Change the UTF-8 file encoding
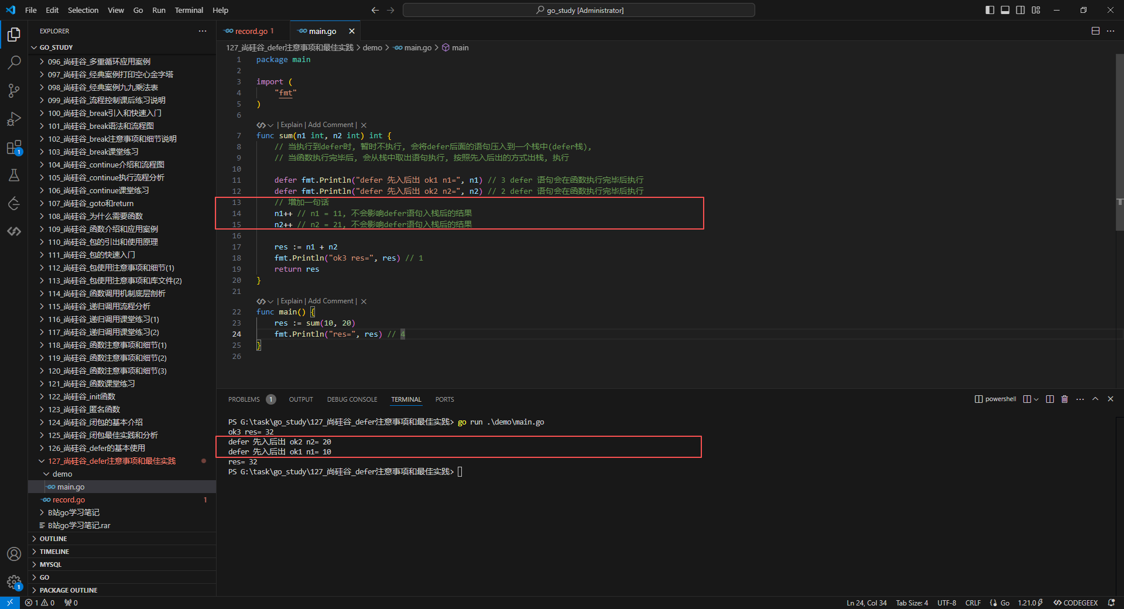Image resolution: width=1124 pixels, height=609 pixels. pos(947,603)
